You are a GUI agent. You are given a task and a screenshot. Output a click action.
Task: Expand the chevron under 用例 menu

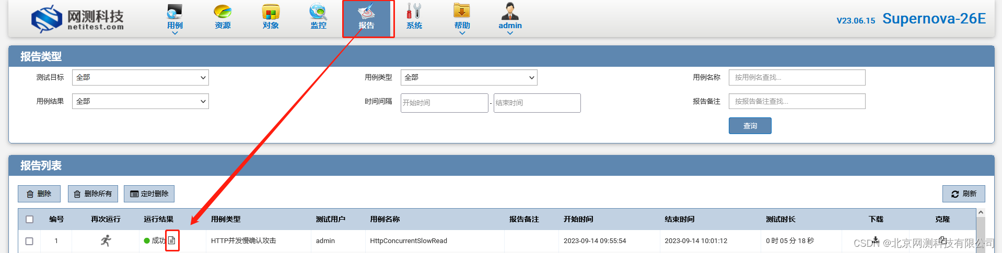pos(175,33)
